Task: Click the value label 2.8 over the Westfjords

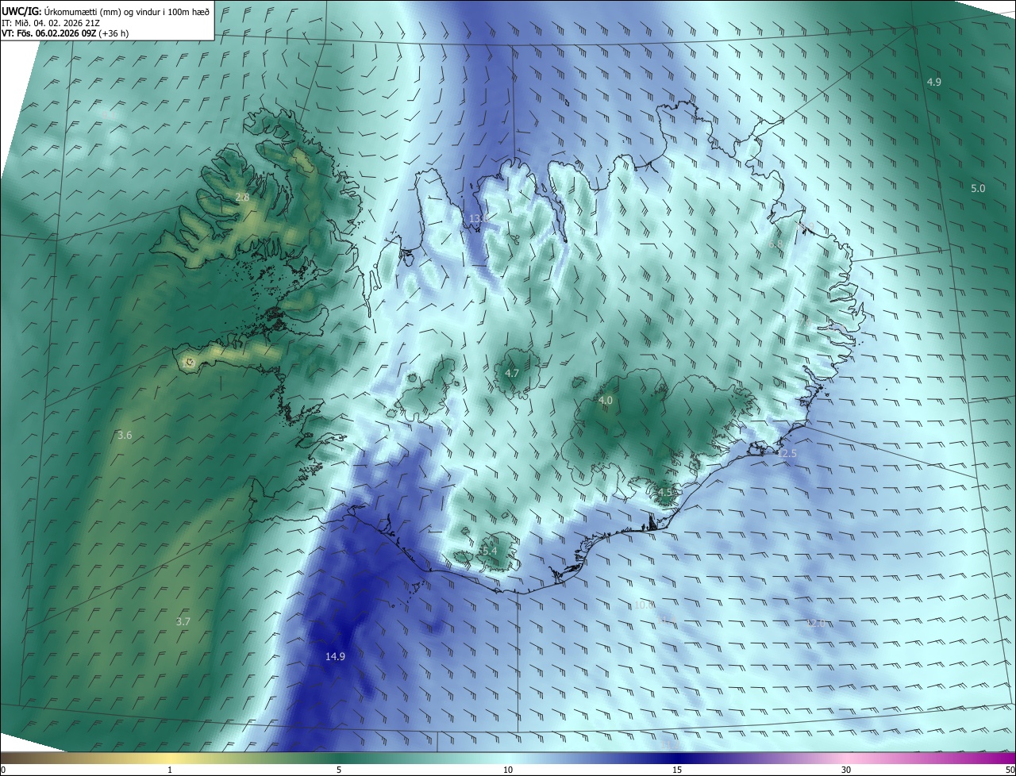Action: coord(242,197)
